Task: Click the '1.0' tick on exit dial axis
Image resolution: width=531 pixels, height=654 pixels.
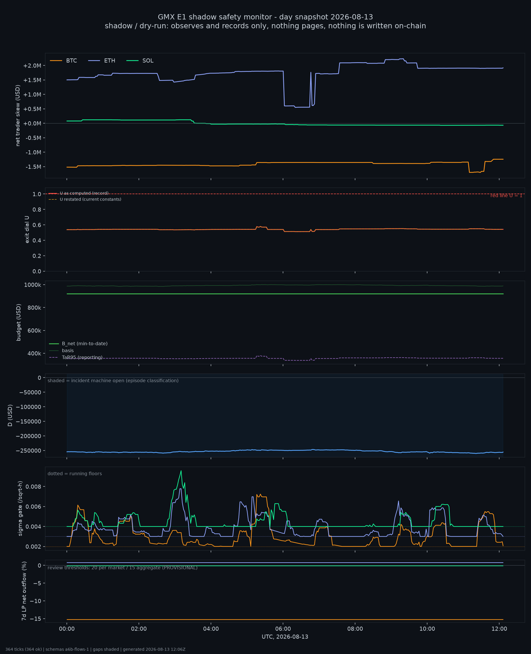Action: coord(37,194)
